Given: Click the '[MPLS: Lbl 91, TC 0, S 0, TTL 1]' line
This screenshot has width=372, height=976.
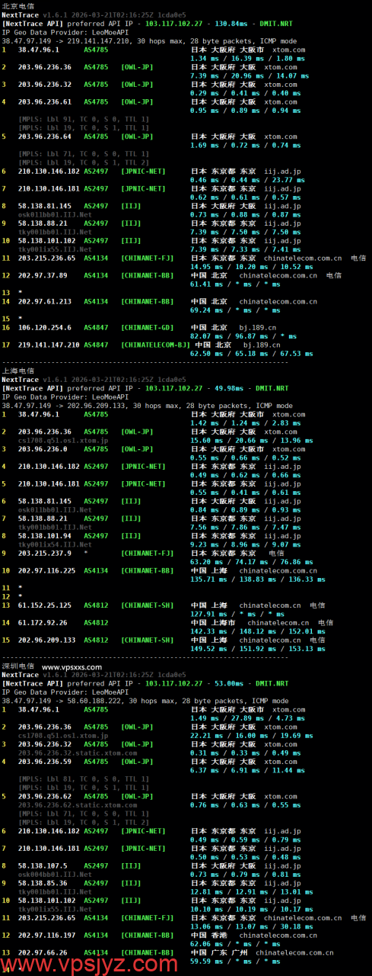Looking at the screenshot, I should pyautogui.click(x=84, y=119).
